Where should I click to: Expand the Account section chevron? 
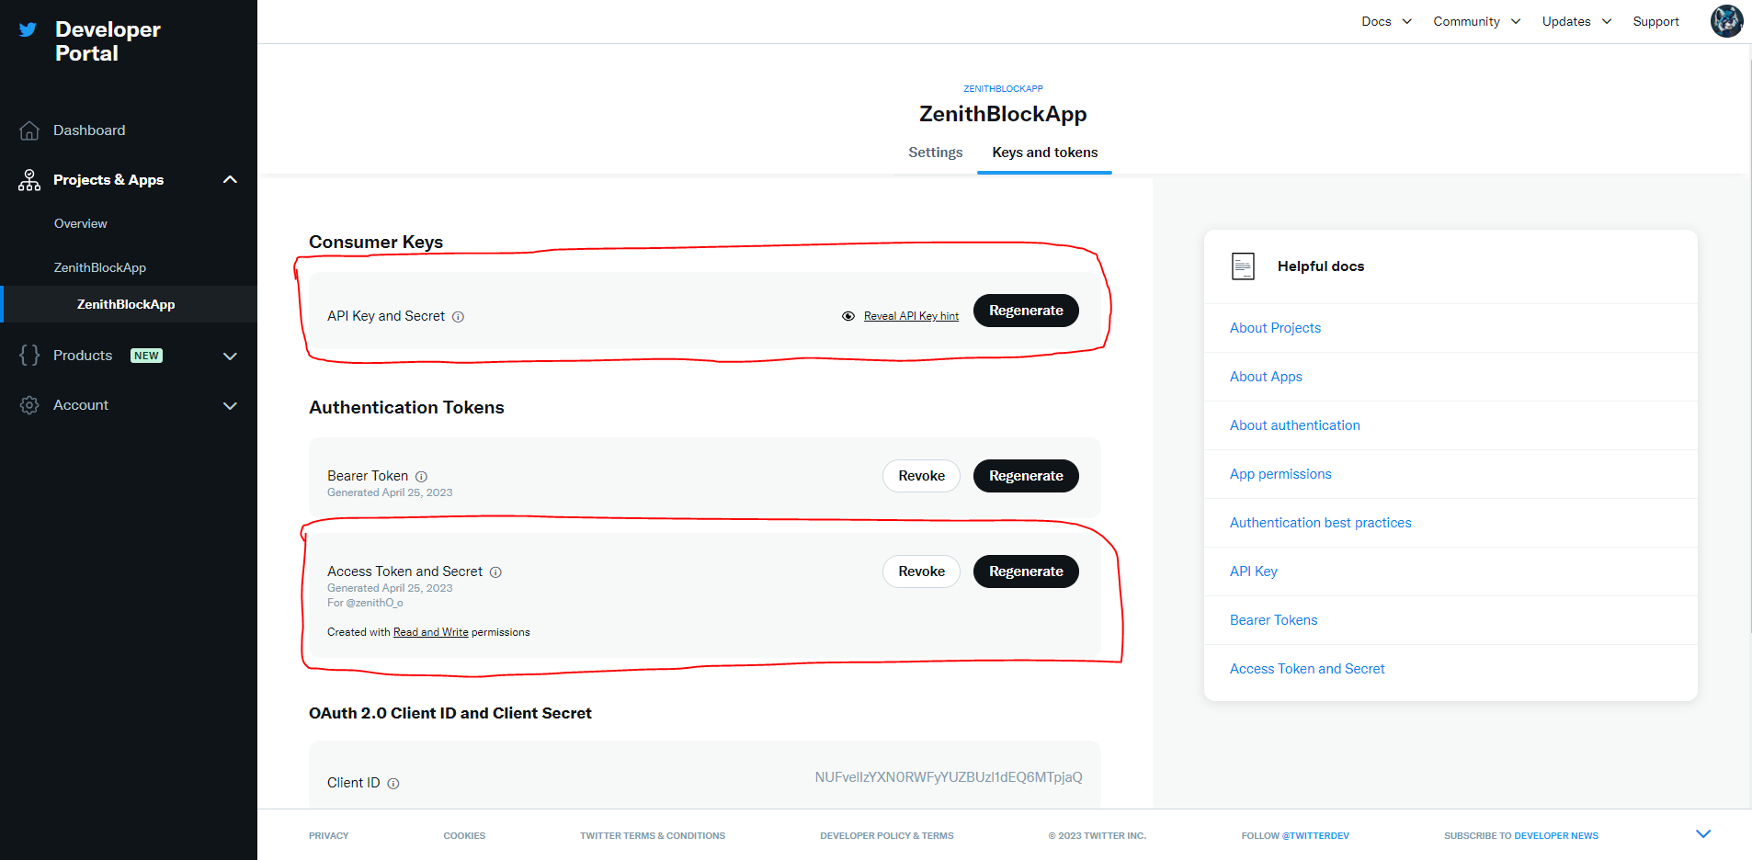point(230,405)
